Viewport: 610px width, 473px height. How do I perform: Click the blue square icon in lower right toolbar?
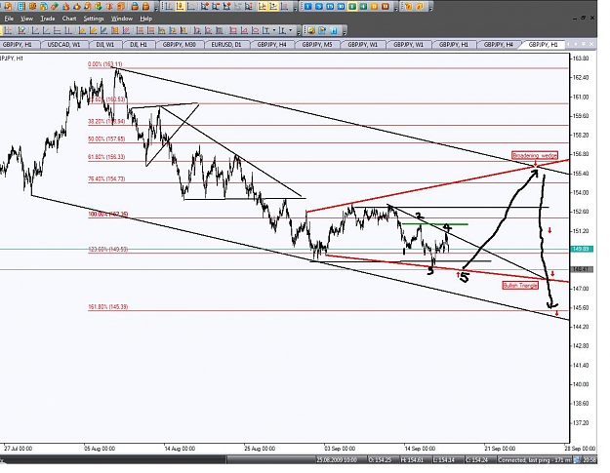(334, 30)
